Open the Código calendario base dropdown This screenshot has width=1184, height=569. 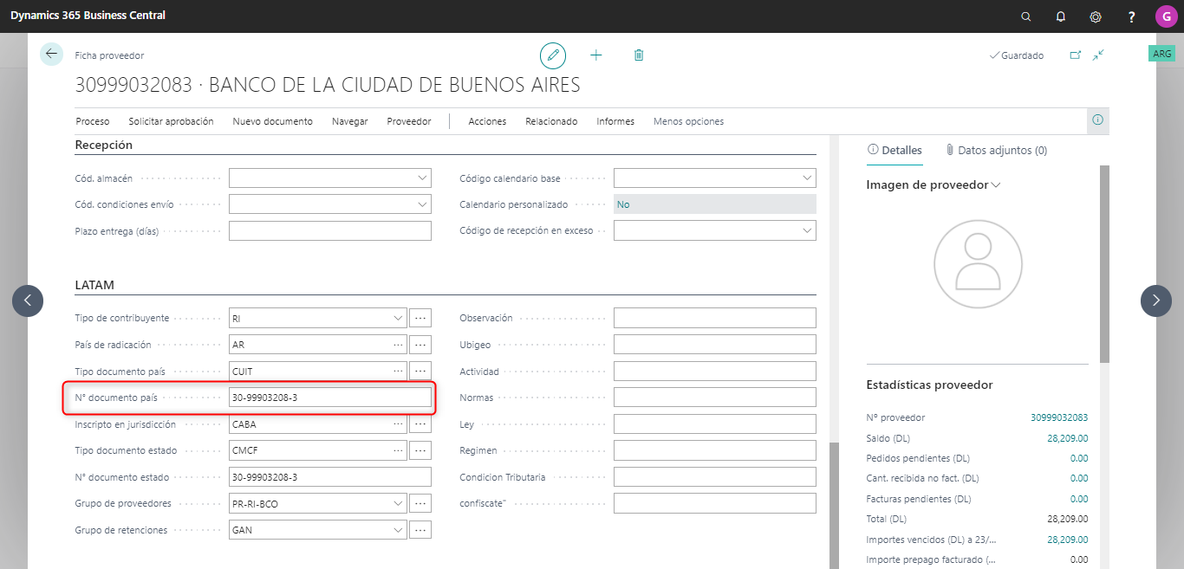coord(807,178)
